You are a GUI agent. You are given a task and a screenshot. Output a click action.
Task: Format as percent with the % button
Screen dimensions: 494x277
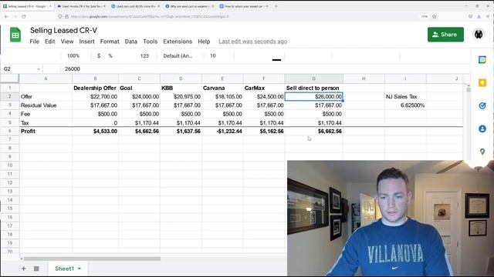click(x=110, y=55)
